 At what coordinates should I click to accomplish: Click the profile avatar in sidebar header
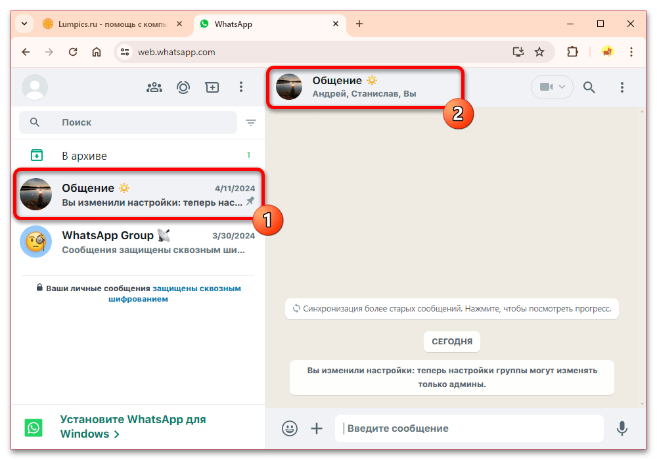(x=35, y=87)
